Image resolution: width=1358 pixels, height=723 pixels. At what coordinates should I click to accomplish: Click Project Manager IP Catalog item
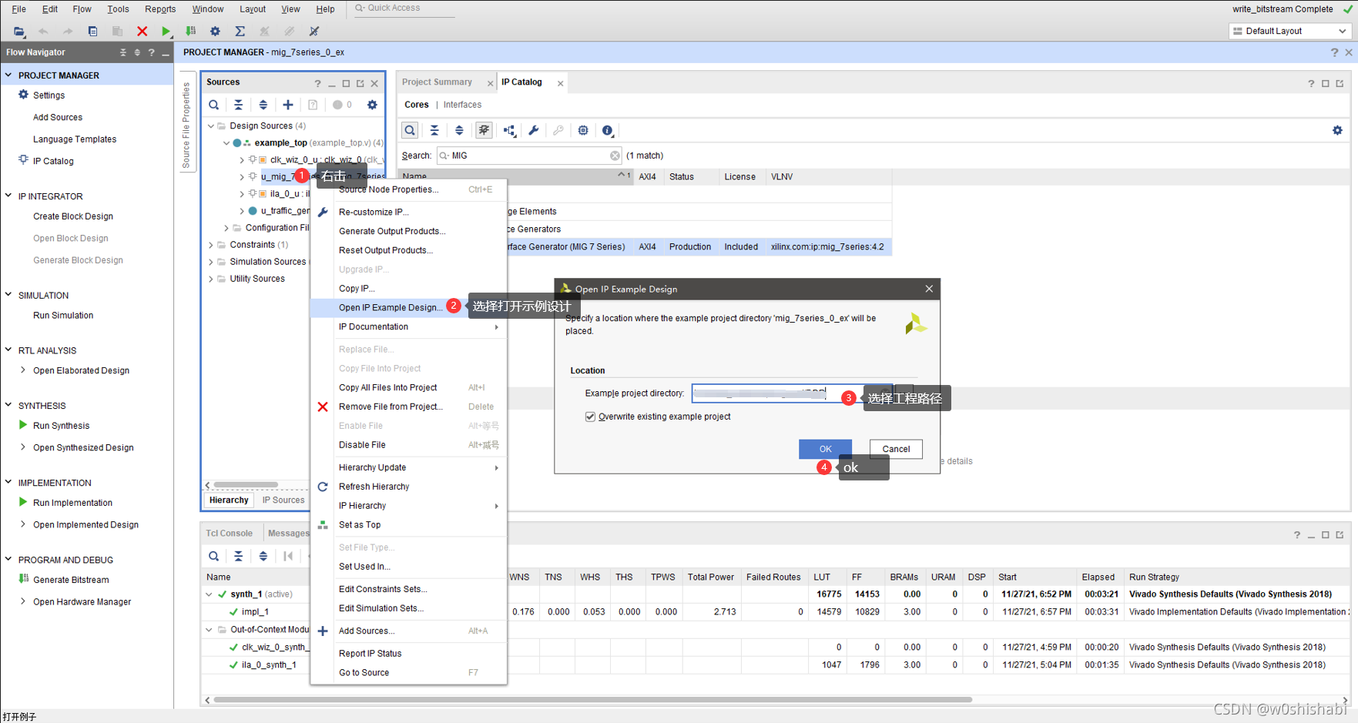point(53,161)
